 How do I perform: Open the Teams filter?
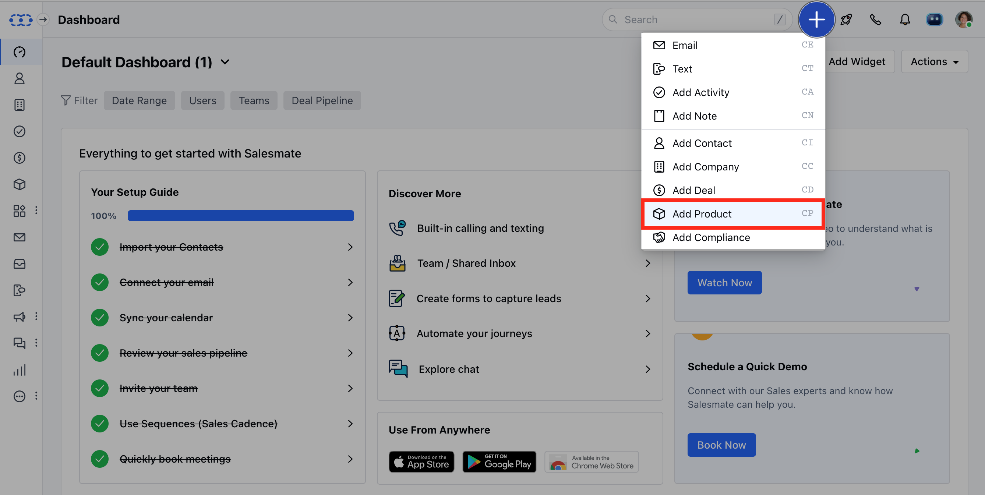(x=254, y=100)
